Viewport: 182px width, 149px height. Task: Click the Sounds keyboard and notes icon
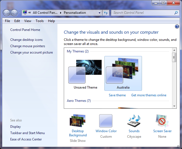(134, 121)
